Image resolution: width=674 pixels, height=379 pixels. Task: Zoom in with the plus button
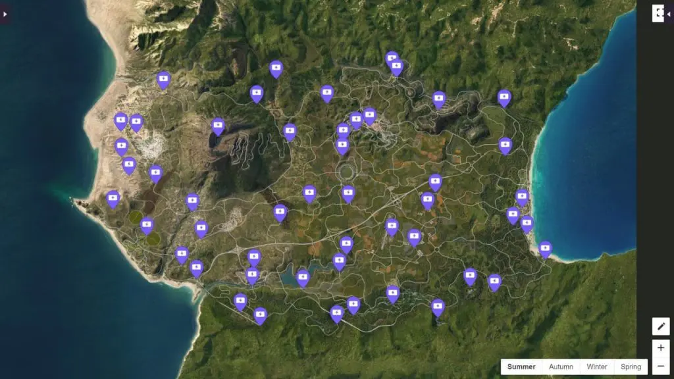pos(661,348)
